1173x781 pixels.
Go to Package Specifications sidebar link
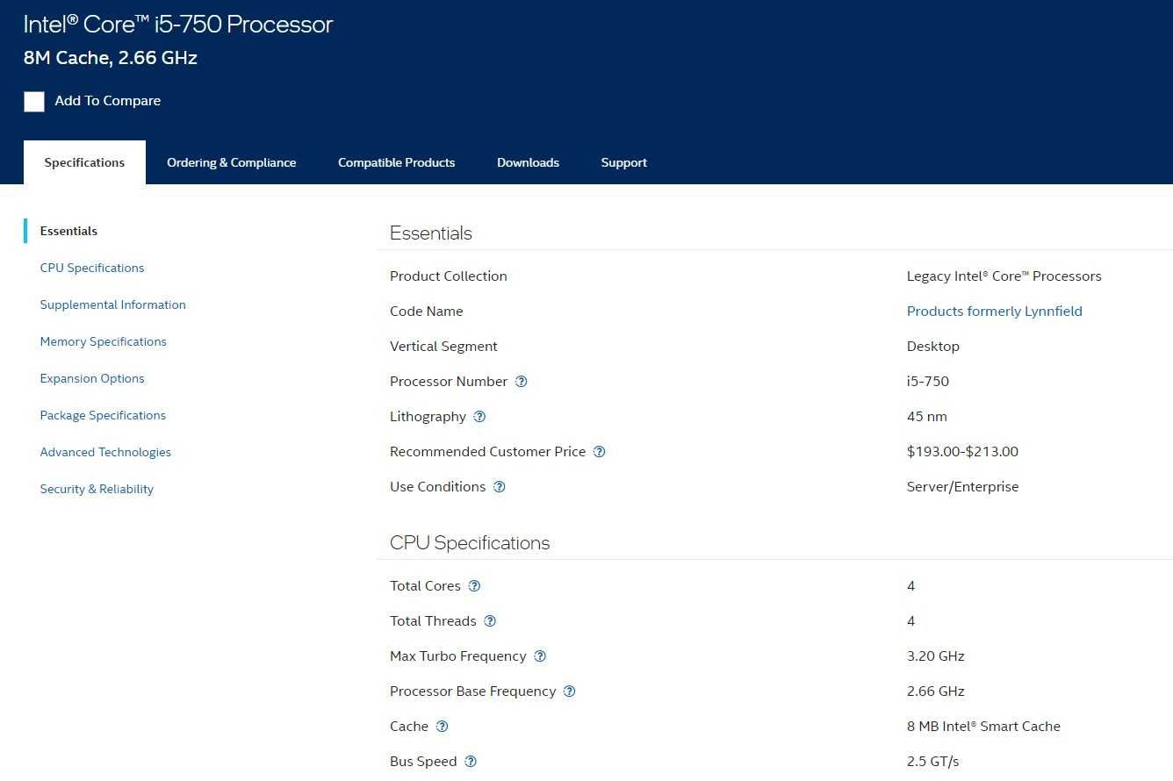[x=103, y=415]
